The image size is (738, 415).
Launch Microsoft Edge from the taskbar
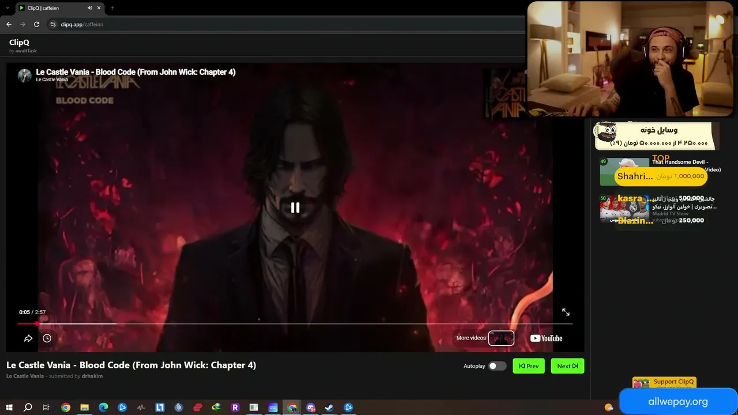[x=103, y=408]
